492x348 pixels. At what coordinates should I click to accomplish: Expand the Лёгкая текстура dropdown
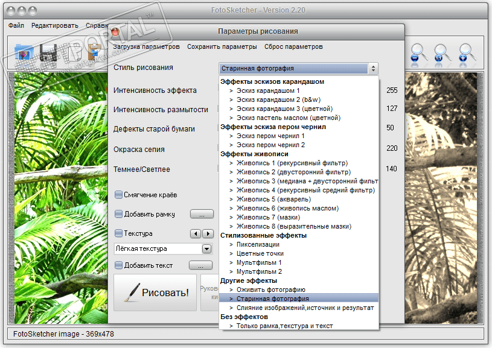206,249
